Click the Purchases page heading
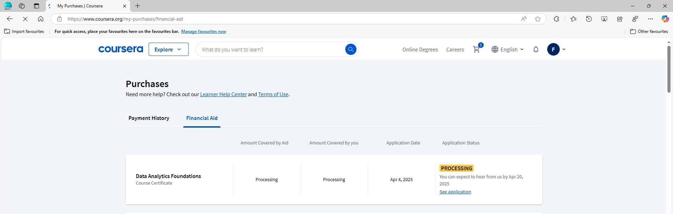Viewport: 673px width, 214px height. (x=147, y=84)
